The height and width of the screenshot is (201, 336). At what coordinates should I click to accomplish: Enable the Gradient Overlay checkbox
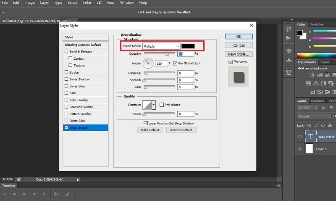(x=66, y=107)
